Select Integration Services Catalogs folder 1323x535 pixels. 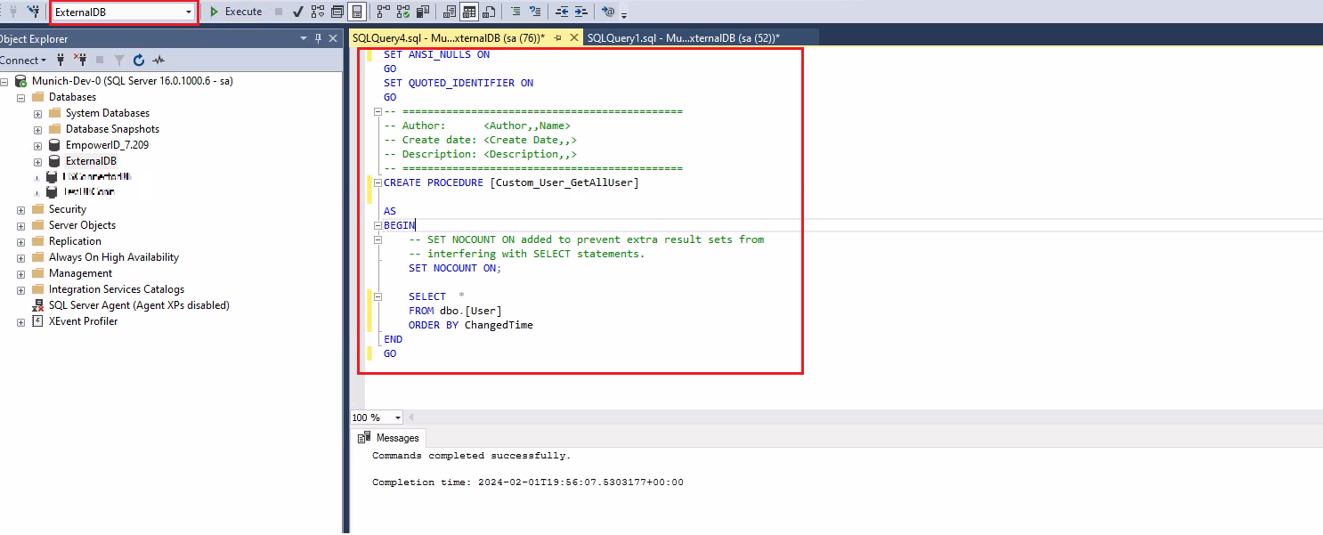(117, 289)
